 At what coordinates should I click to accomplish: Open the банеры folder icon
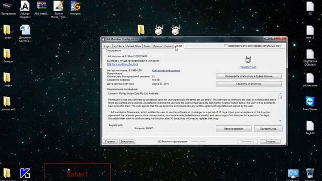coord(8,56)
